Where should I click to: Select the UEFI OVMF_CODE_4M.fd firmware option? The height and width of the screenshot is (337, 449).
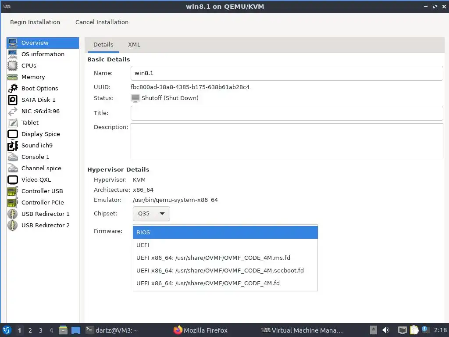pyautogui.click(x=225, y=283)
